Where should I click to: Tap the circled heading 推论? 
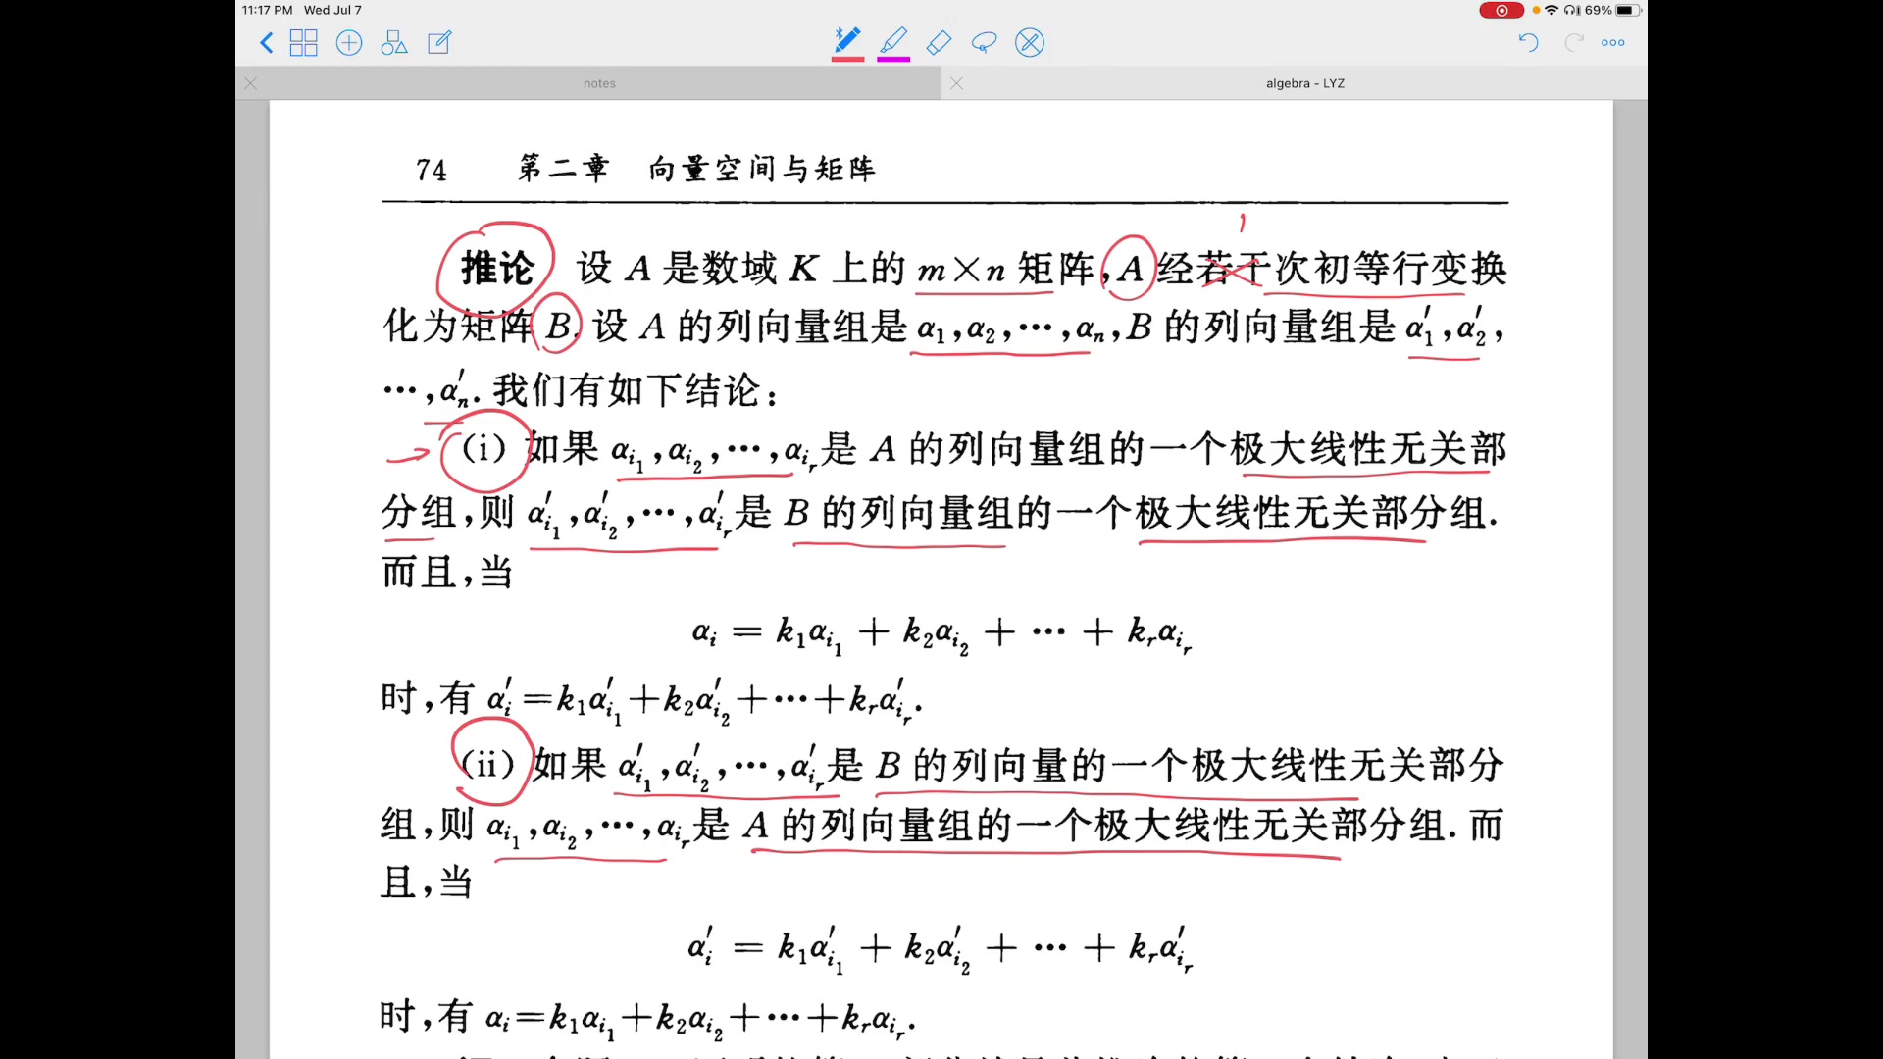[496, 268]
